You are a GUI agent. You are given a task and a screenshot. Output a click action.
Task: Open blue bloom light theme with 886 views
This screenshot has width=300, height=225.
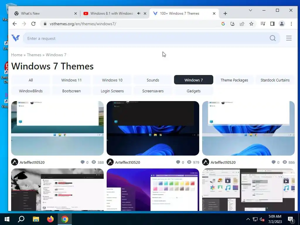[x=248, y=128]
